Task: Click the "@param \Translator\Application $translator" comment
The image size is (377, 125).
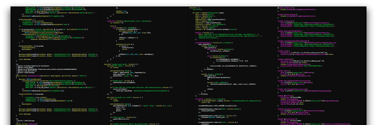Action: point(33,66)
